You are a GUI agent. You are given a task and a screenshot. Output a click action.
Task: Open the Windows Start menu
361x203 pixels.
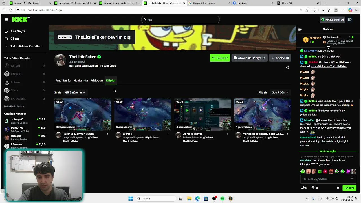131,198
